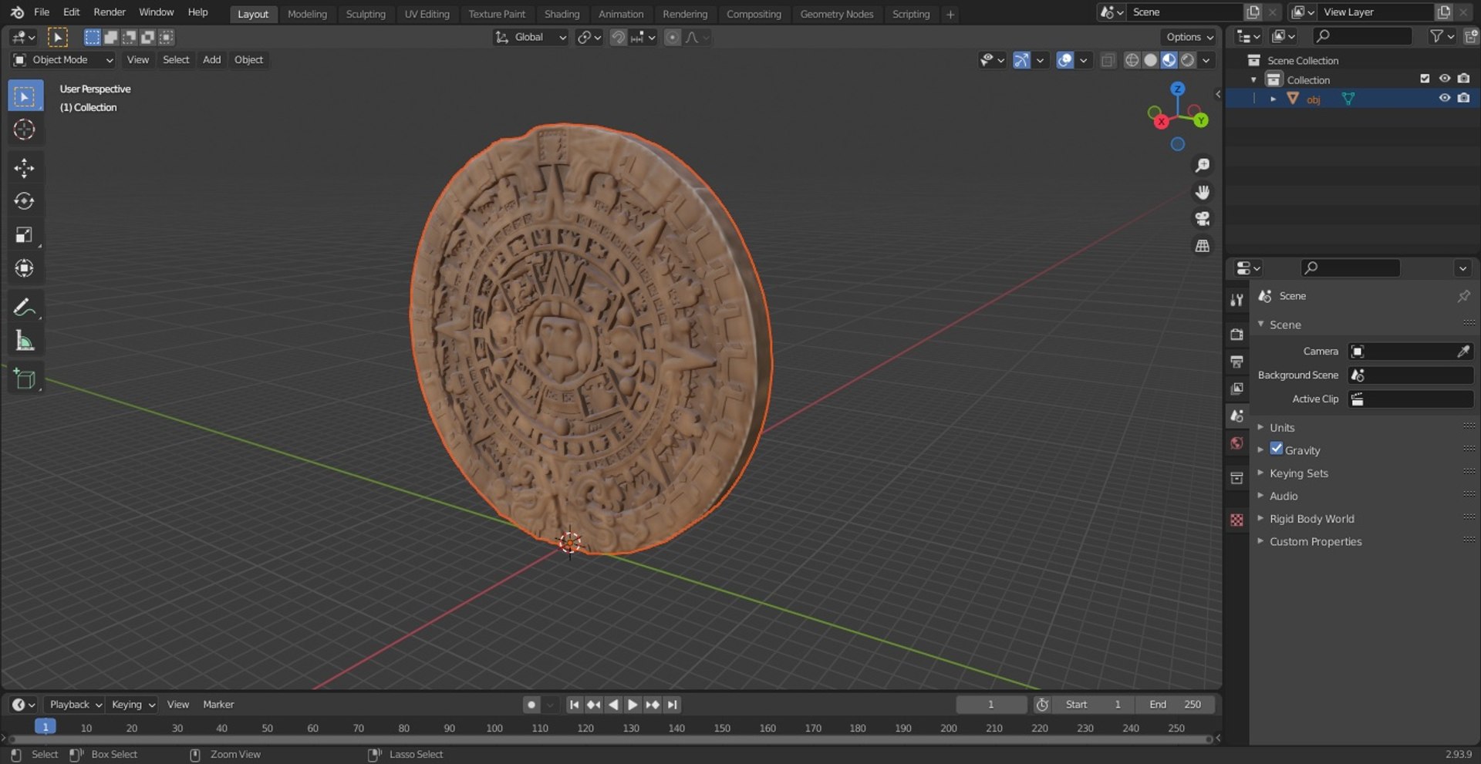Expand the Audio panel
Image resolution: width=1481 pixels, height=764 pixels.
(x=1284, y=496)
